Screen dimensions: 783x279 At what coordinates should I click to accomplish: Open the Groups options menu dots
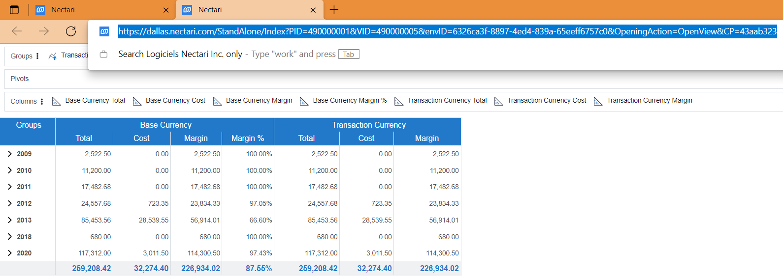[x=37, y=56]
